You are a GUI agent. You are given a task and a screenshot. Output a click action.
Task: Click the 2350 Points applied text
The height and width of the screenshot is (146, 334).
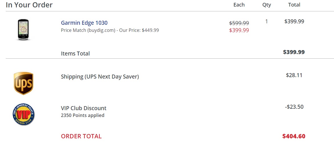point(83,116)
